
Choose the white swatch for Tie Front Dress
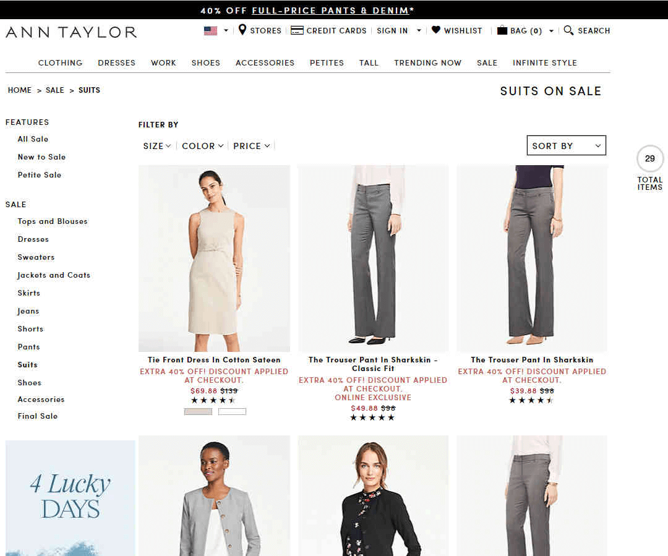pos(232,411)
